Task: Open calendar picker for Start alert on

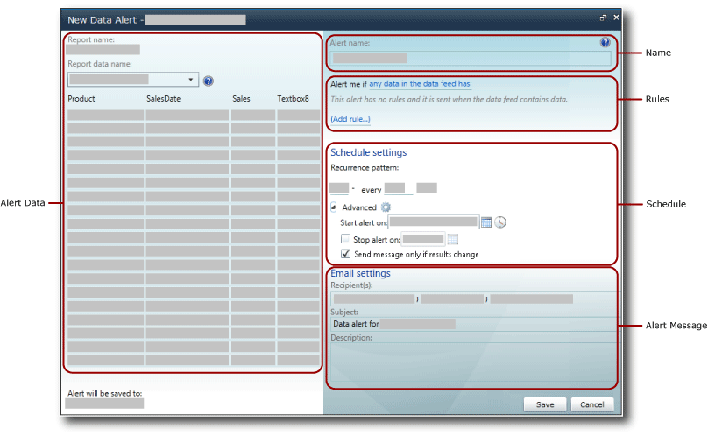Action: (486, 222)
